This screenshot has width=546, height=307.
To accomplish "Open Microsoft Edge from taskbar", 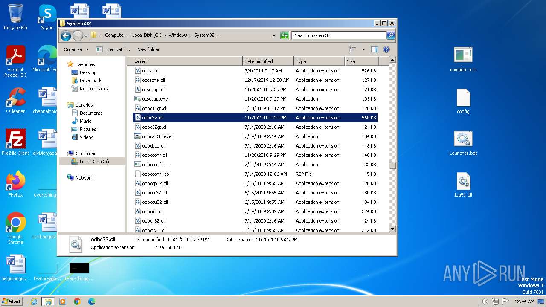I will click(92, 301).
